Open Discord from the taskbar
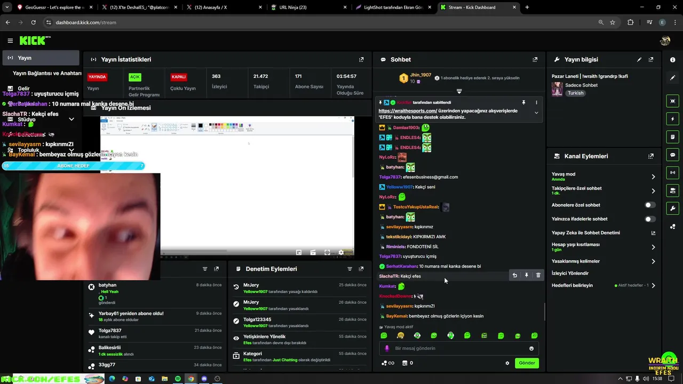Image resolution: width=683 pixels, height=384 pixels. tap(204, 379)
